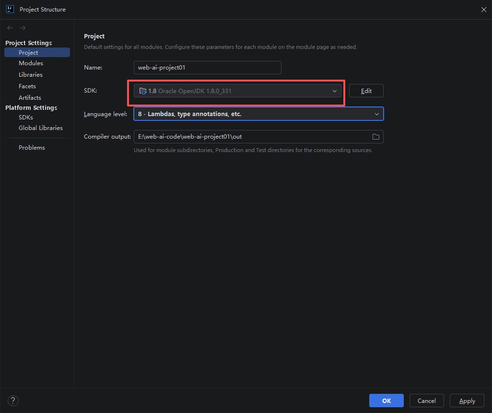
Task: Click the 'Default settings for all modules' description
Action: click(220, 47)
